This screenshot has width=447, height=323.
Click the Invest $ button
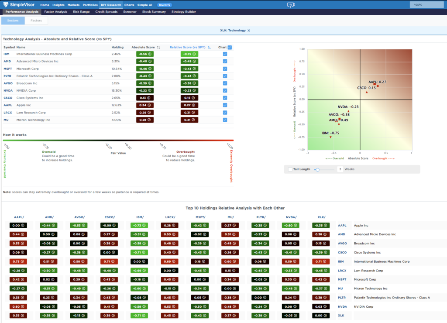tap(164, 4)
